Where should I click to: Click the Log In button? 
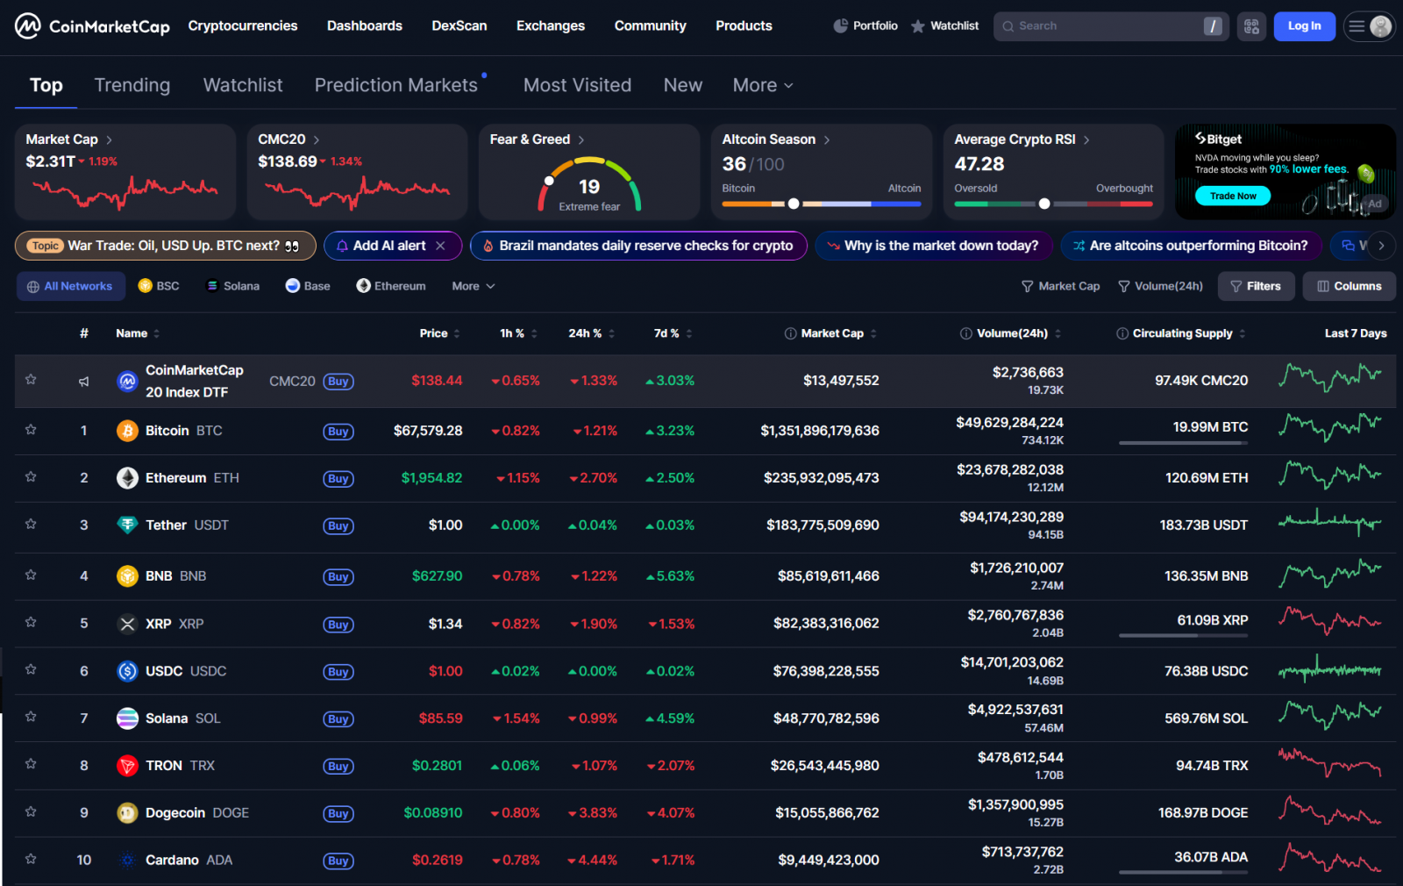click(x=1304, y=26)
